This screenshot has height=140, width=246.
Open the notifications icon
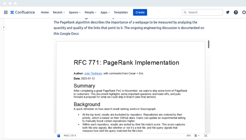pyautogui.click(x=228, y=12)
